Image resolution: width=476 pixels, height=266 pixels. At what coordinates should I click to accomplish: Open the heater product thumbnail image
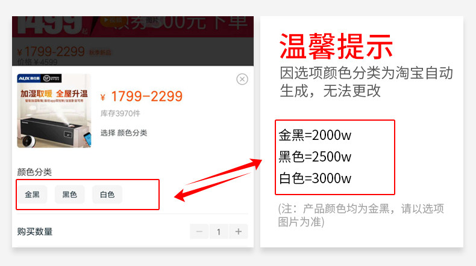tap(54, 110)
